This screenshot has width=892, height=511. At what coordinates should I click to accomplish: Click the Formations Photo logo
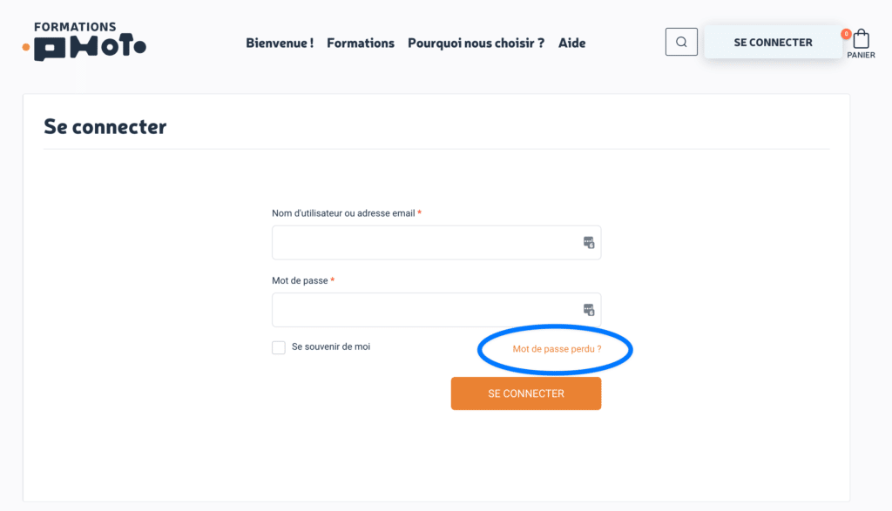85,42
